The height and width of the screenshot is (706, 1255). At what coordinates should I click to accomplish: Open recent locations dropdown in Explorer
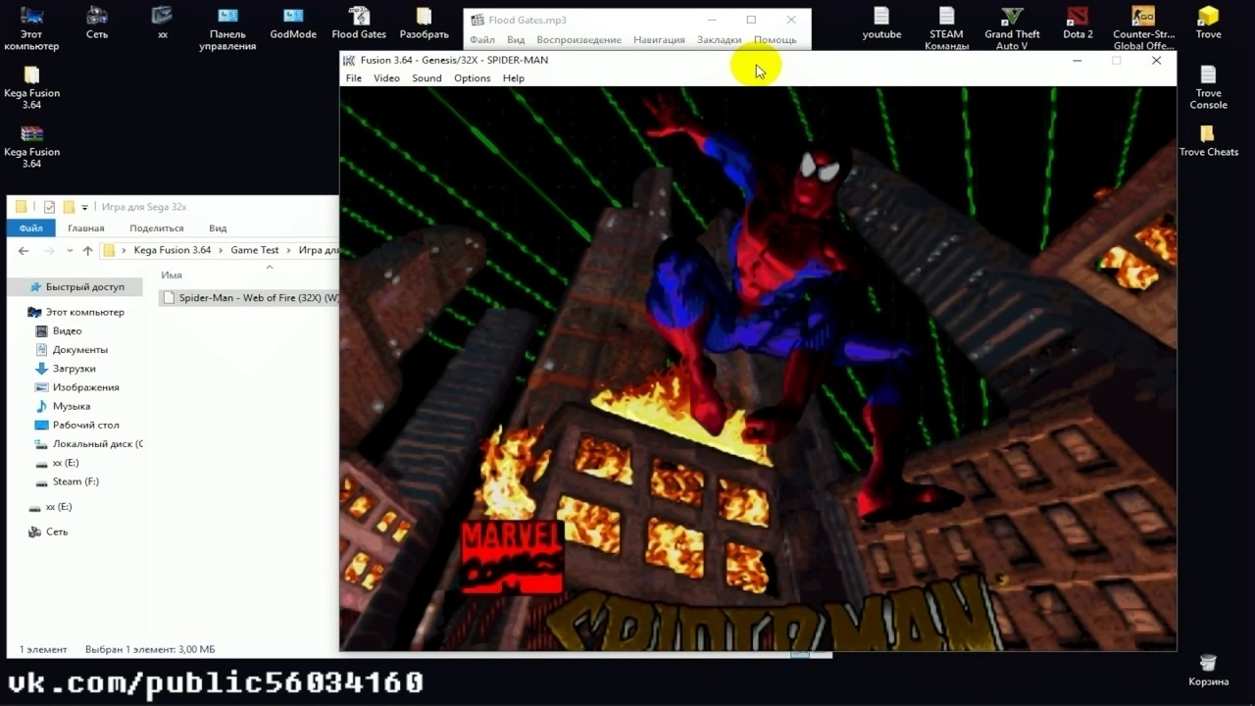click(69, 251)
